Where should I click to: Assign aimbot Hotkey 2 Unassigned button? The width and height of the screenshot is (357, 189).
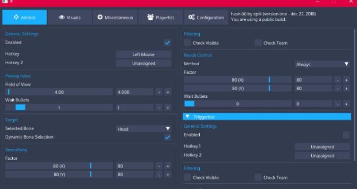[x=144, y=63]
